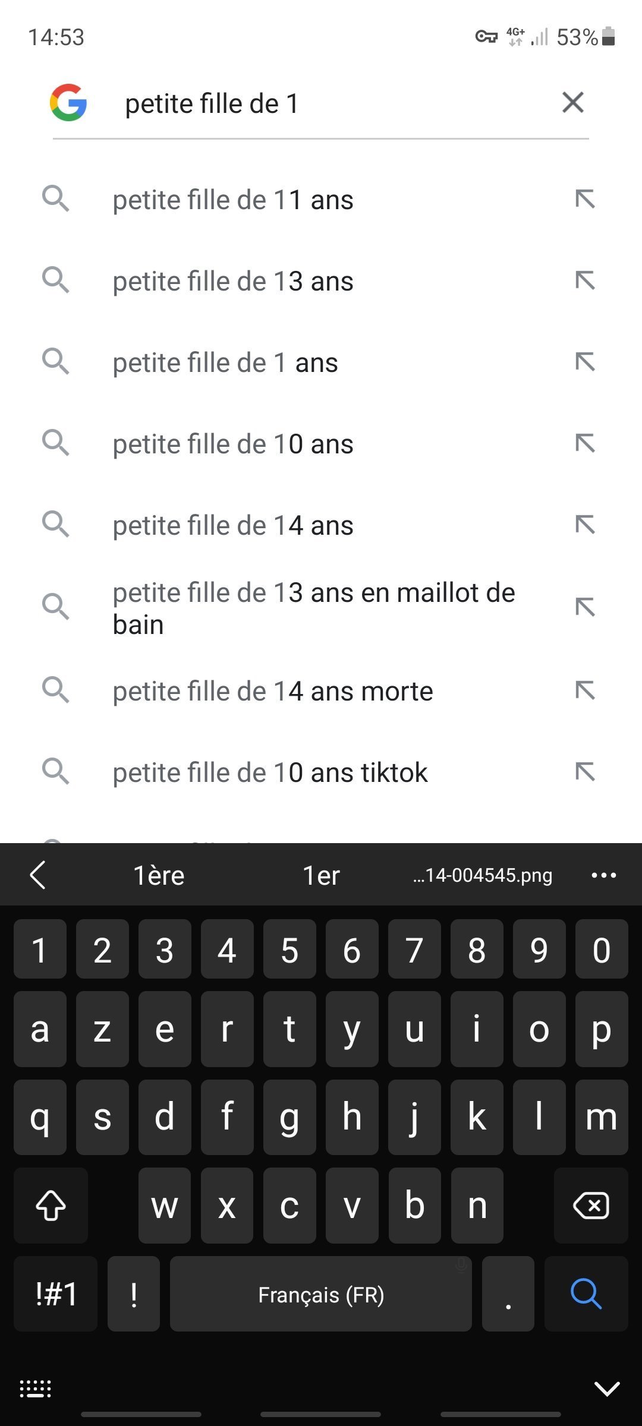This screenshot has height=1426, width=642.
Task: Toggle the Shift key
Action: pos(51,1206)
